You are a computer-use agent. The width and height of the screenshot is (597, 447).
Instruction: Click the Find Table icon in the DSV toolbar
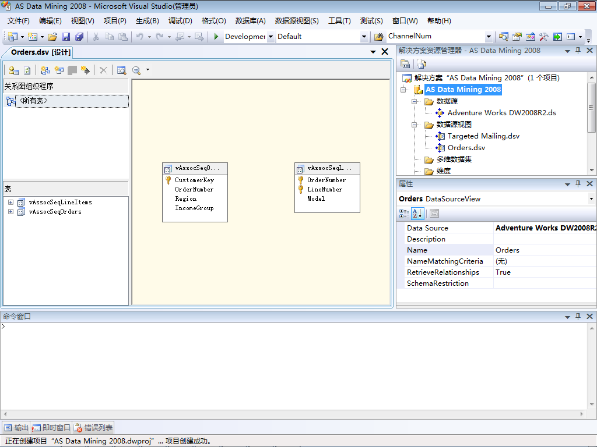pos(121,70)
